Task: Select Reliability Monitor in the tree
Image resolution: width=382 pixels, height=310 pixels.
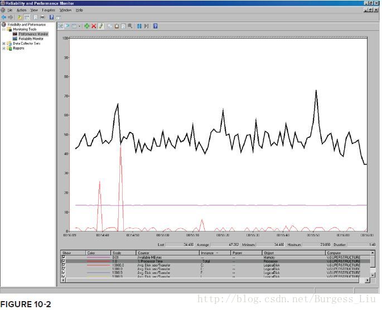Action: 31,38
